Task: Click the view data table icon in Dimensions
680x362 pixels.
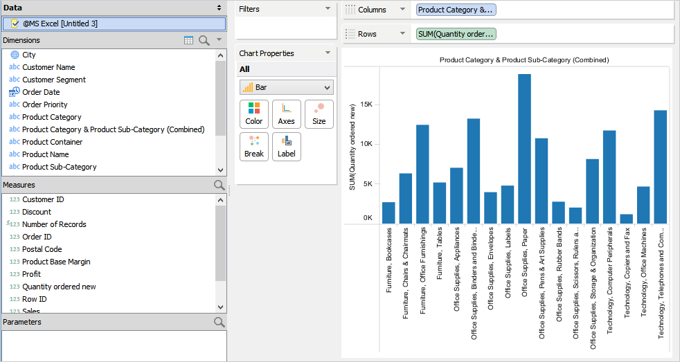Action: tap(188, 40)
